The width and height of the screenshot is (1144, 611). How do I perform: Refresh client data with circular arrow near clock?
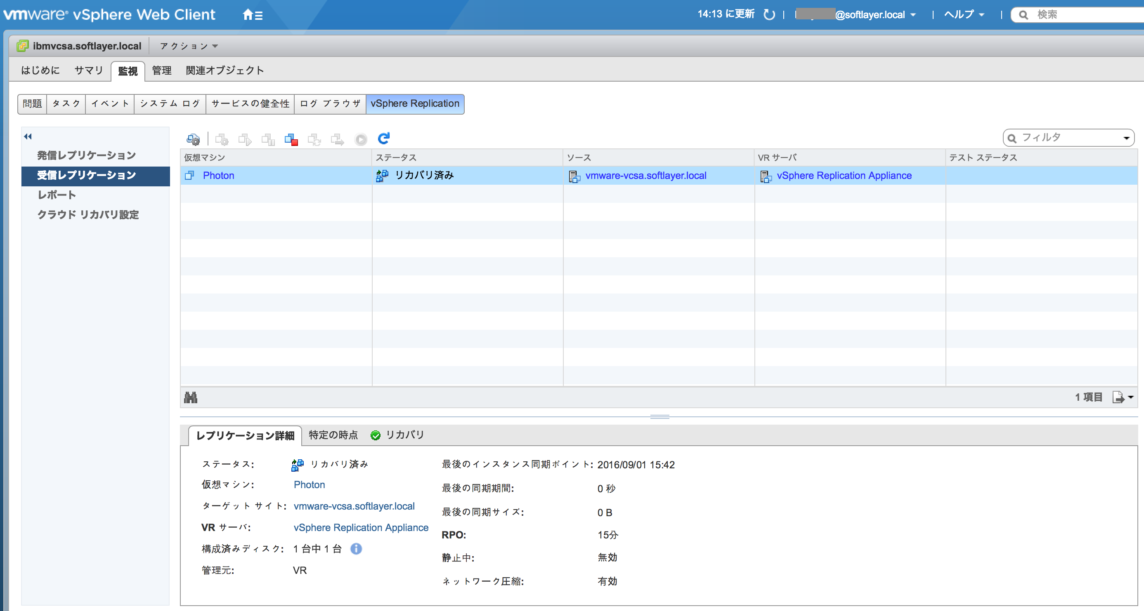coord(770,14)
